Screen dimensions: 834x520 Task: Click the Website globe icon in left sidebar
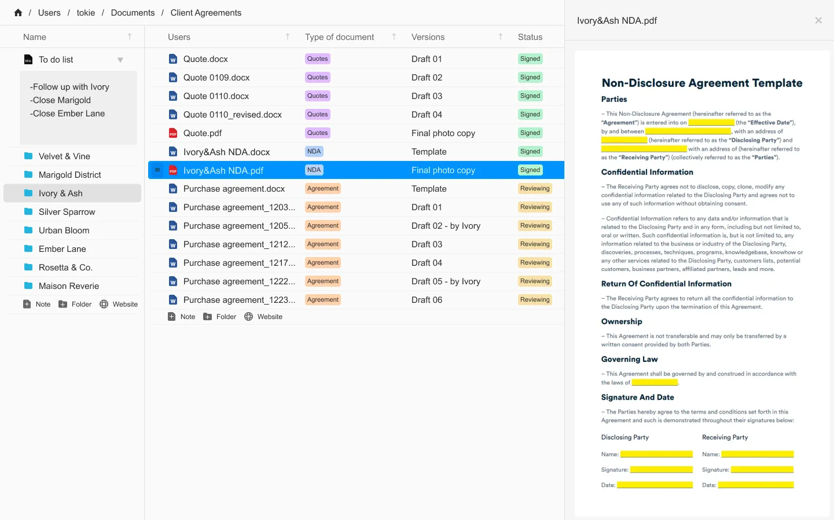pyautogui.click(x=104, y=304)
